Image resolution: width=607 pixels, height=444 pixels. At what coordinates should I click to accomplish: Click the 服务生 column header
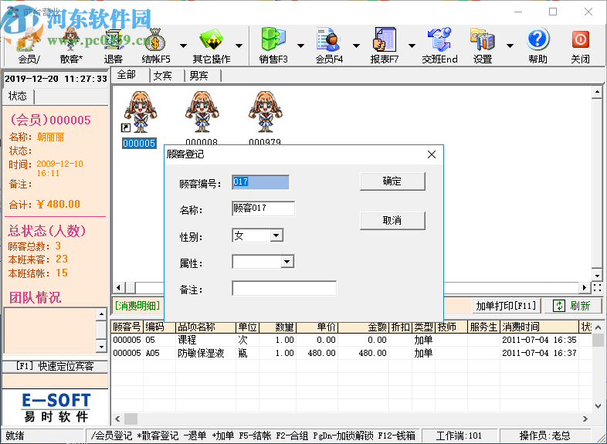pos(484,327)
